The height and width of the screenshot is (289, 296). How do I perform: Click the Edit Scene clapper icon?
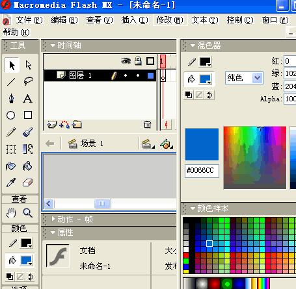point(148,144)
